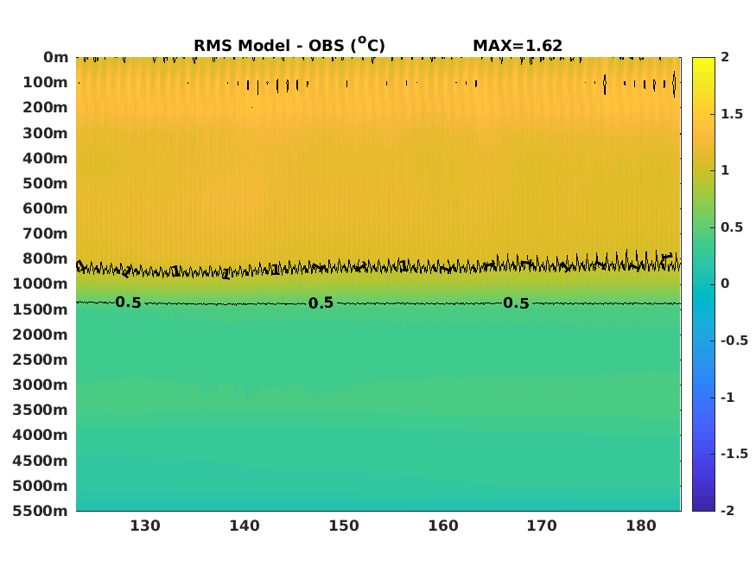Click the colorbar label -1.5
The width and height of the screenshot is (756, 567).
click(734, 454)
